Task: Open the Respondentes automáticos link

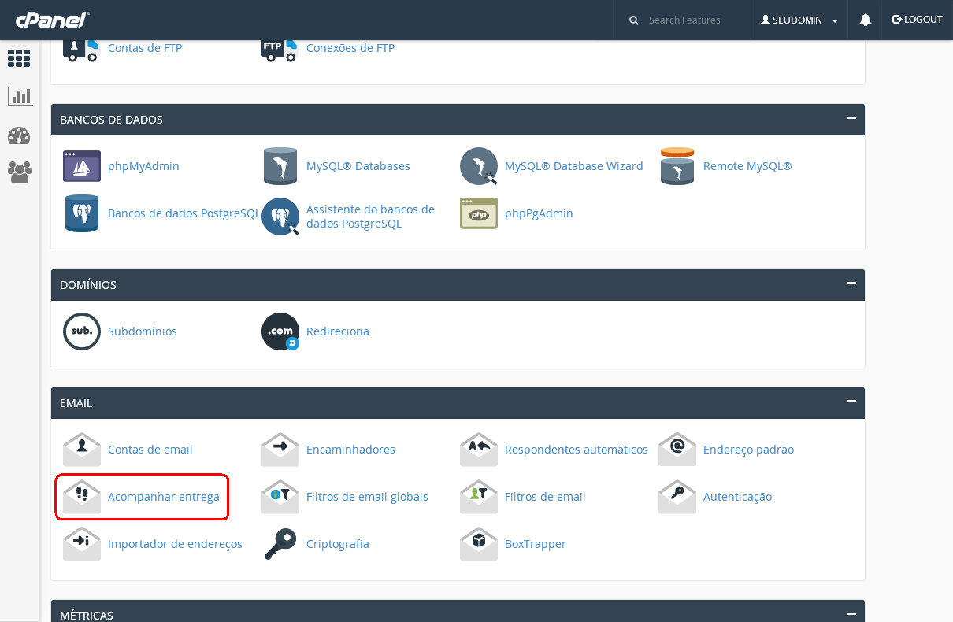Action: tap(577, 450)
